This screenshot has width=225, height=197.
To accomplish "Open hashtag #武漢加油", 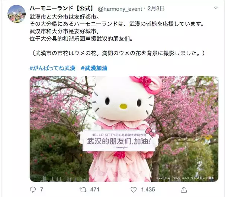I will point(94,68).
